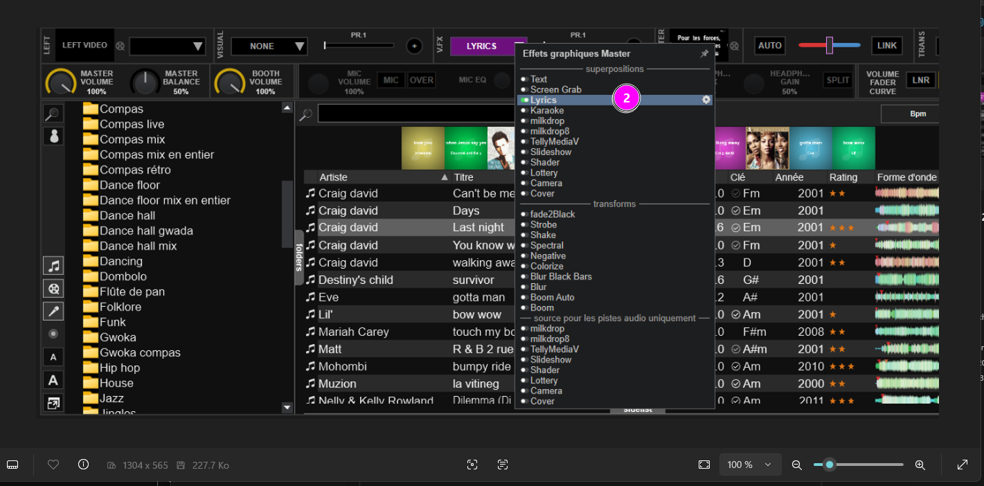Choose the Blur Black Bars transform
The height and width of the screenshot is (486, 984).
tap(561, 277)
